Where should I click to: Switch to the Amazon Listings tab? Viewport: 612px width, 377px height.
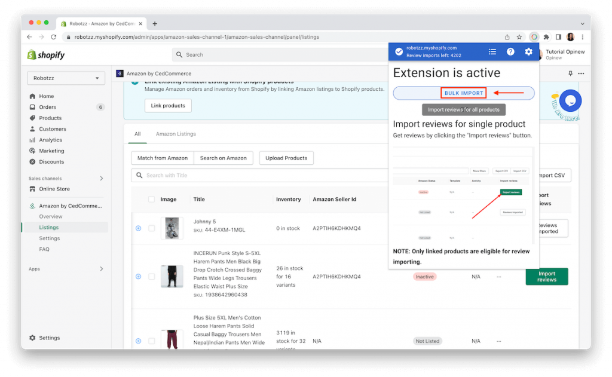[176, 134]
